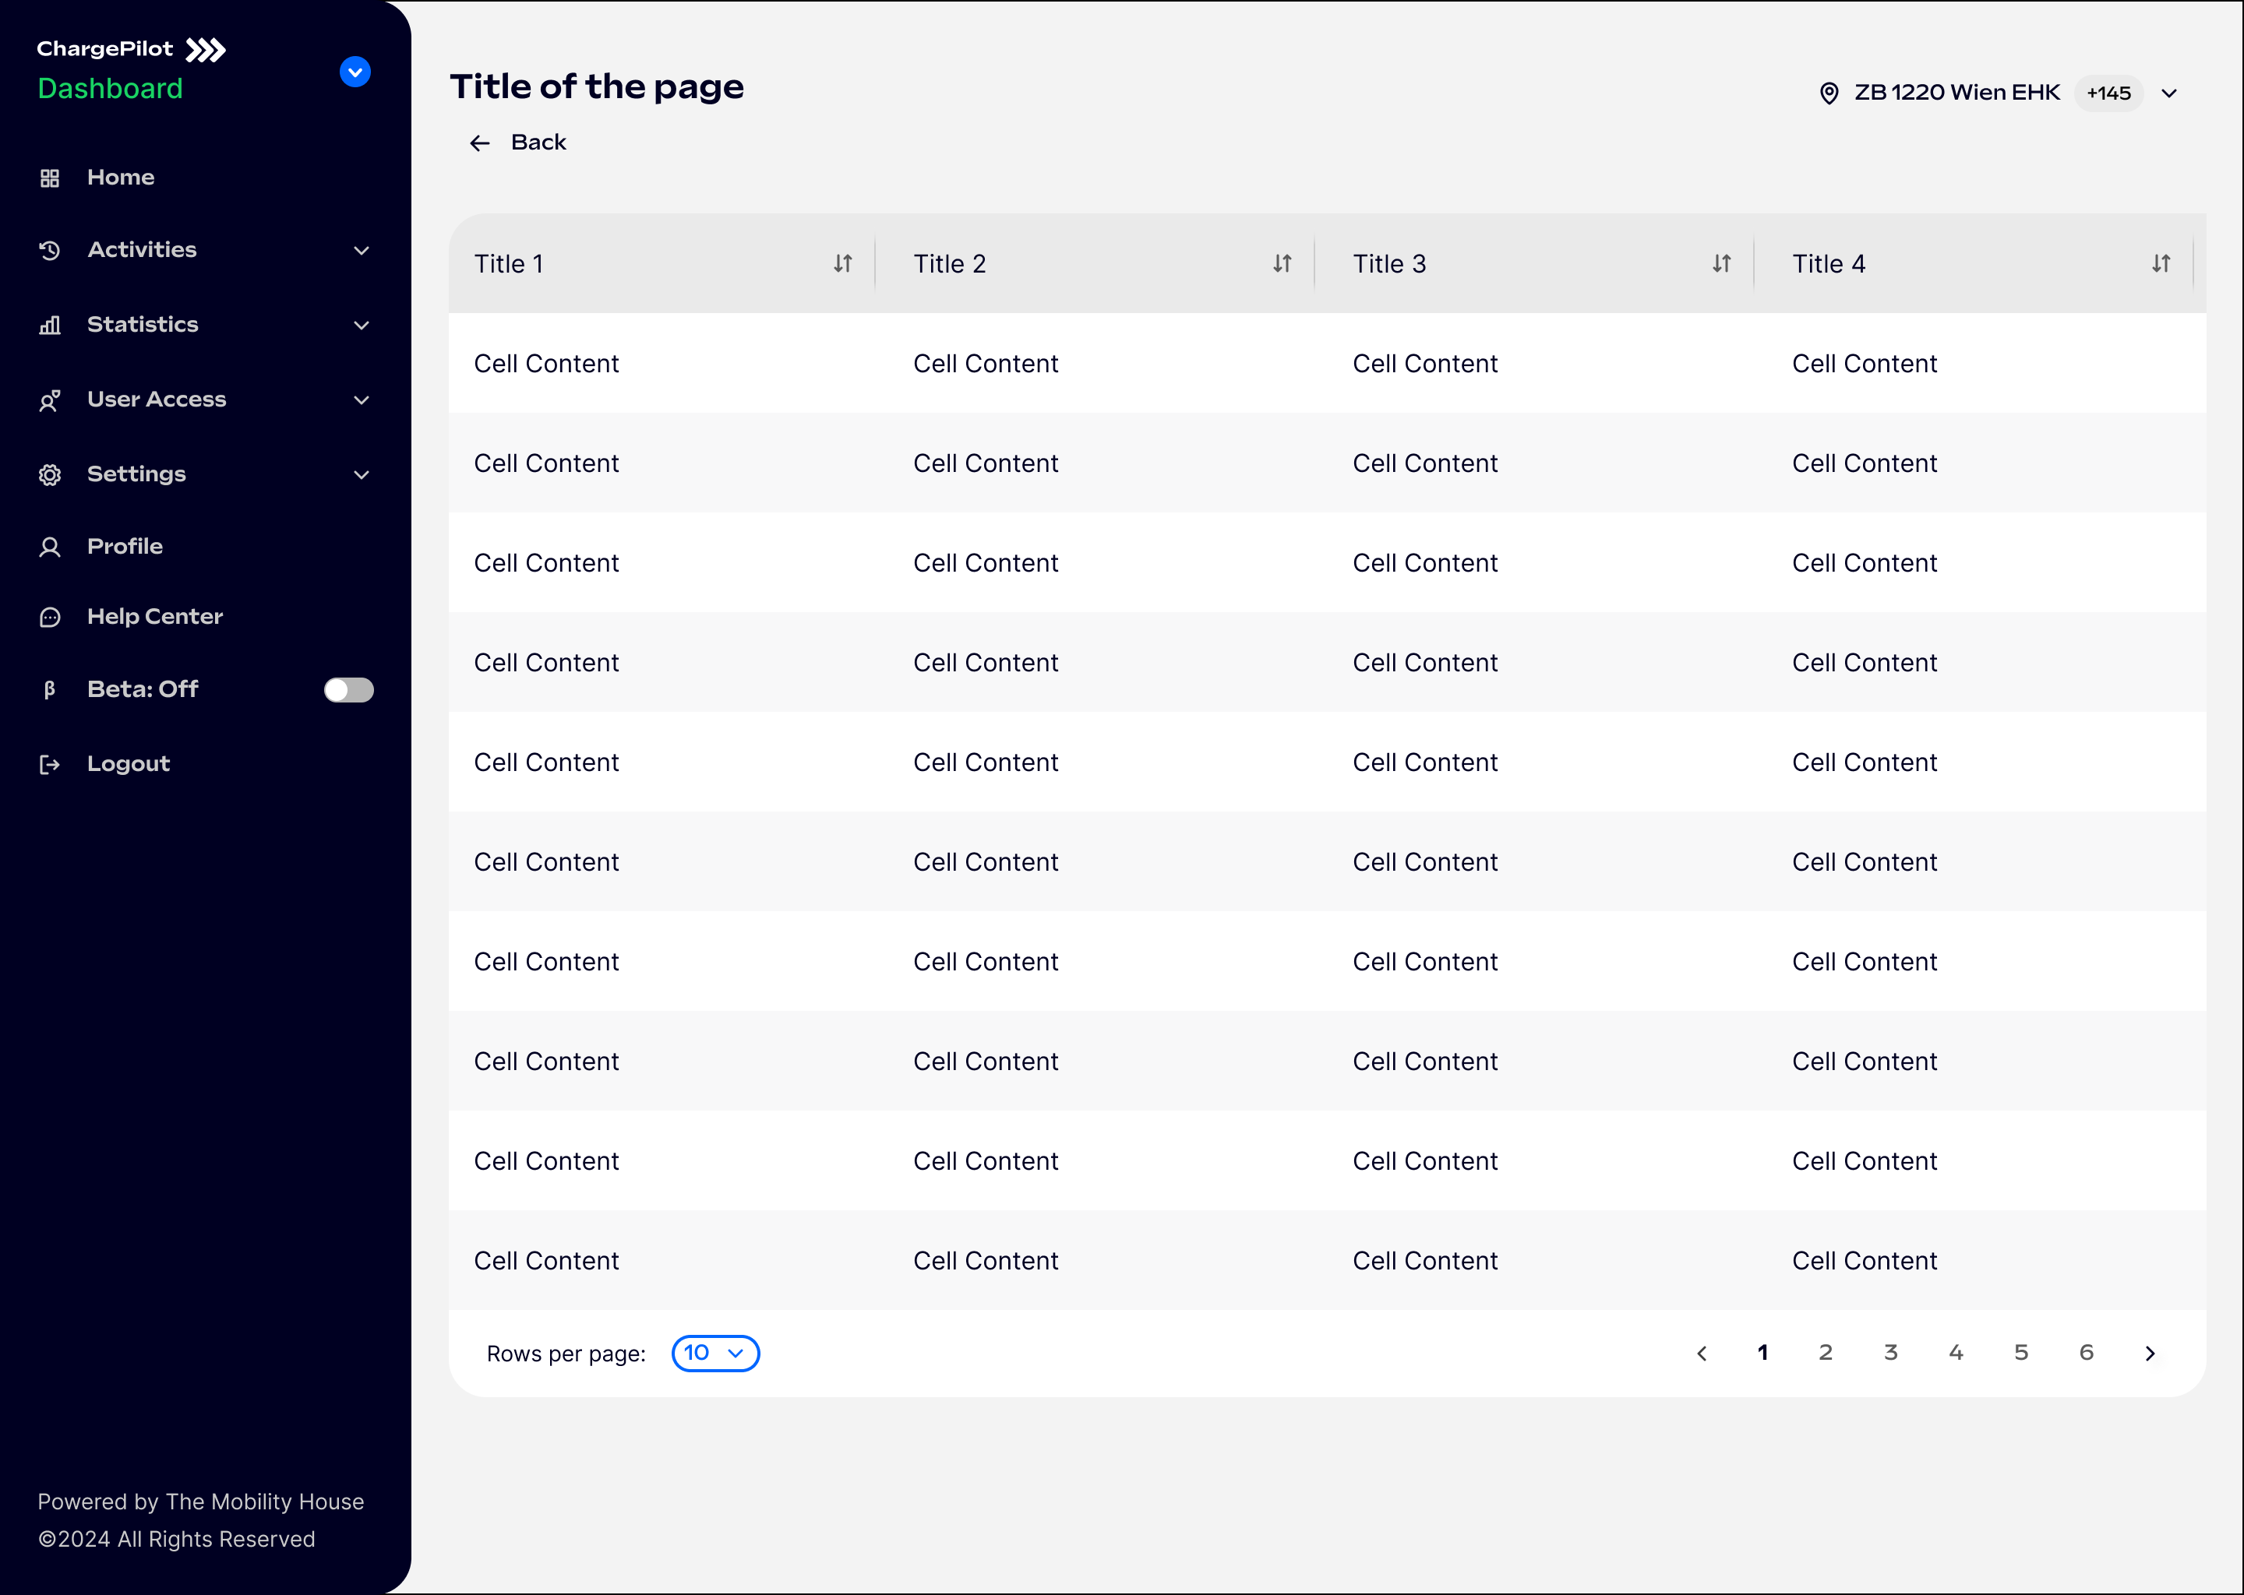Open the location selector chevron
Screen dimensions: 2244x1595
2169,93
